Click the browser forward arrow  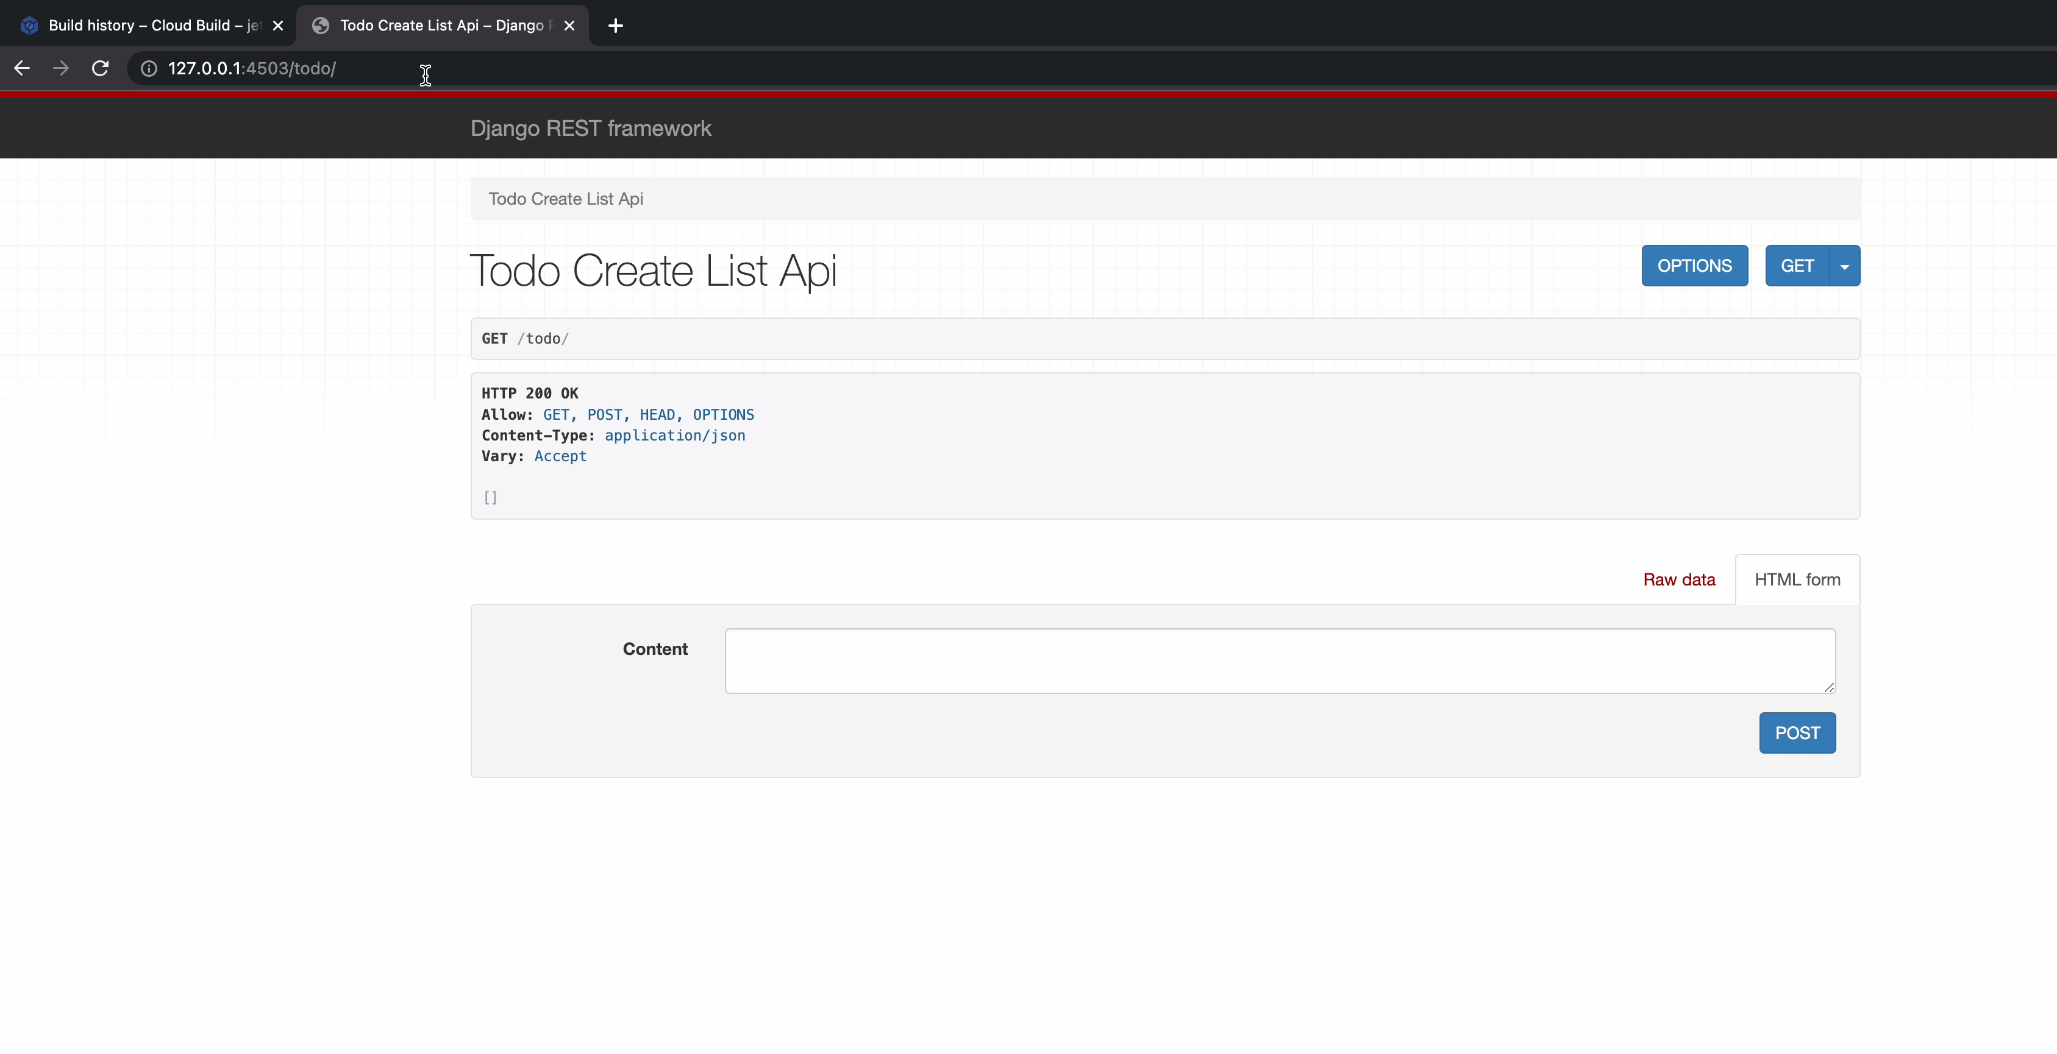(x=61, y=69)
